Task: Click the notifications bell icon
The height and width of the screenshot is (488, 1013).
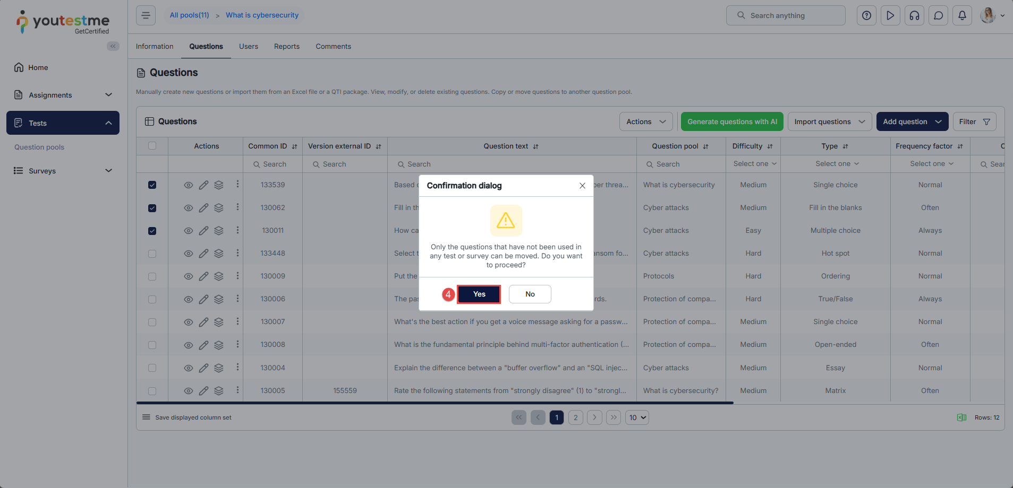Action: pos(962,15)
